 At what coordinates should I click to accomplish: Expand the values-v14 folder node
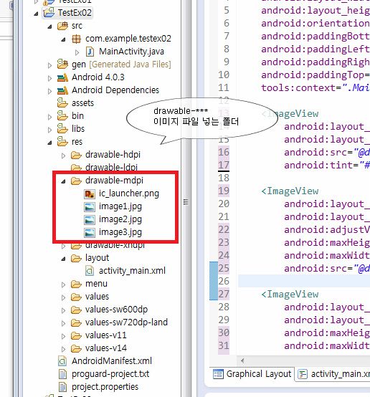[x=63, y=349]
